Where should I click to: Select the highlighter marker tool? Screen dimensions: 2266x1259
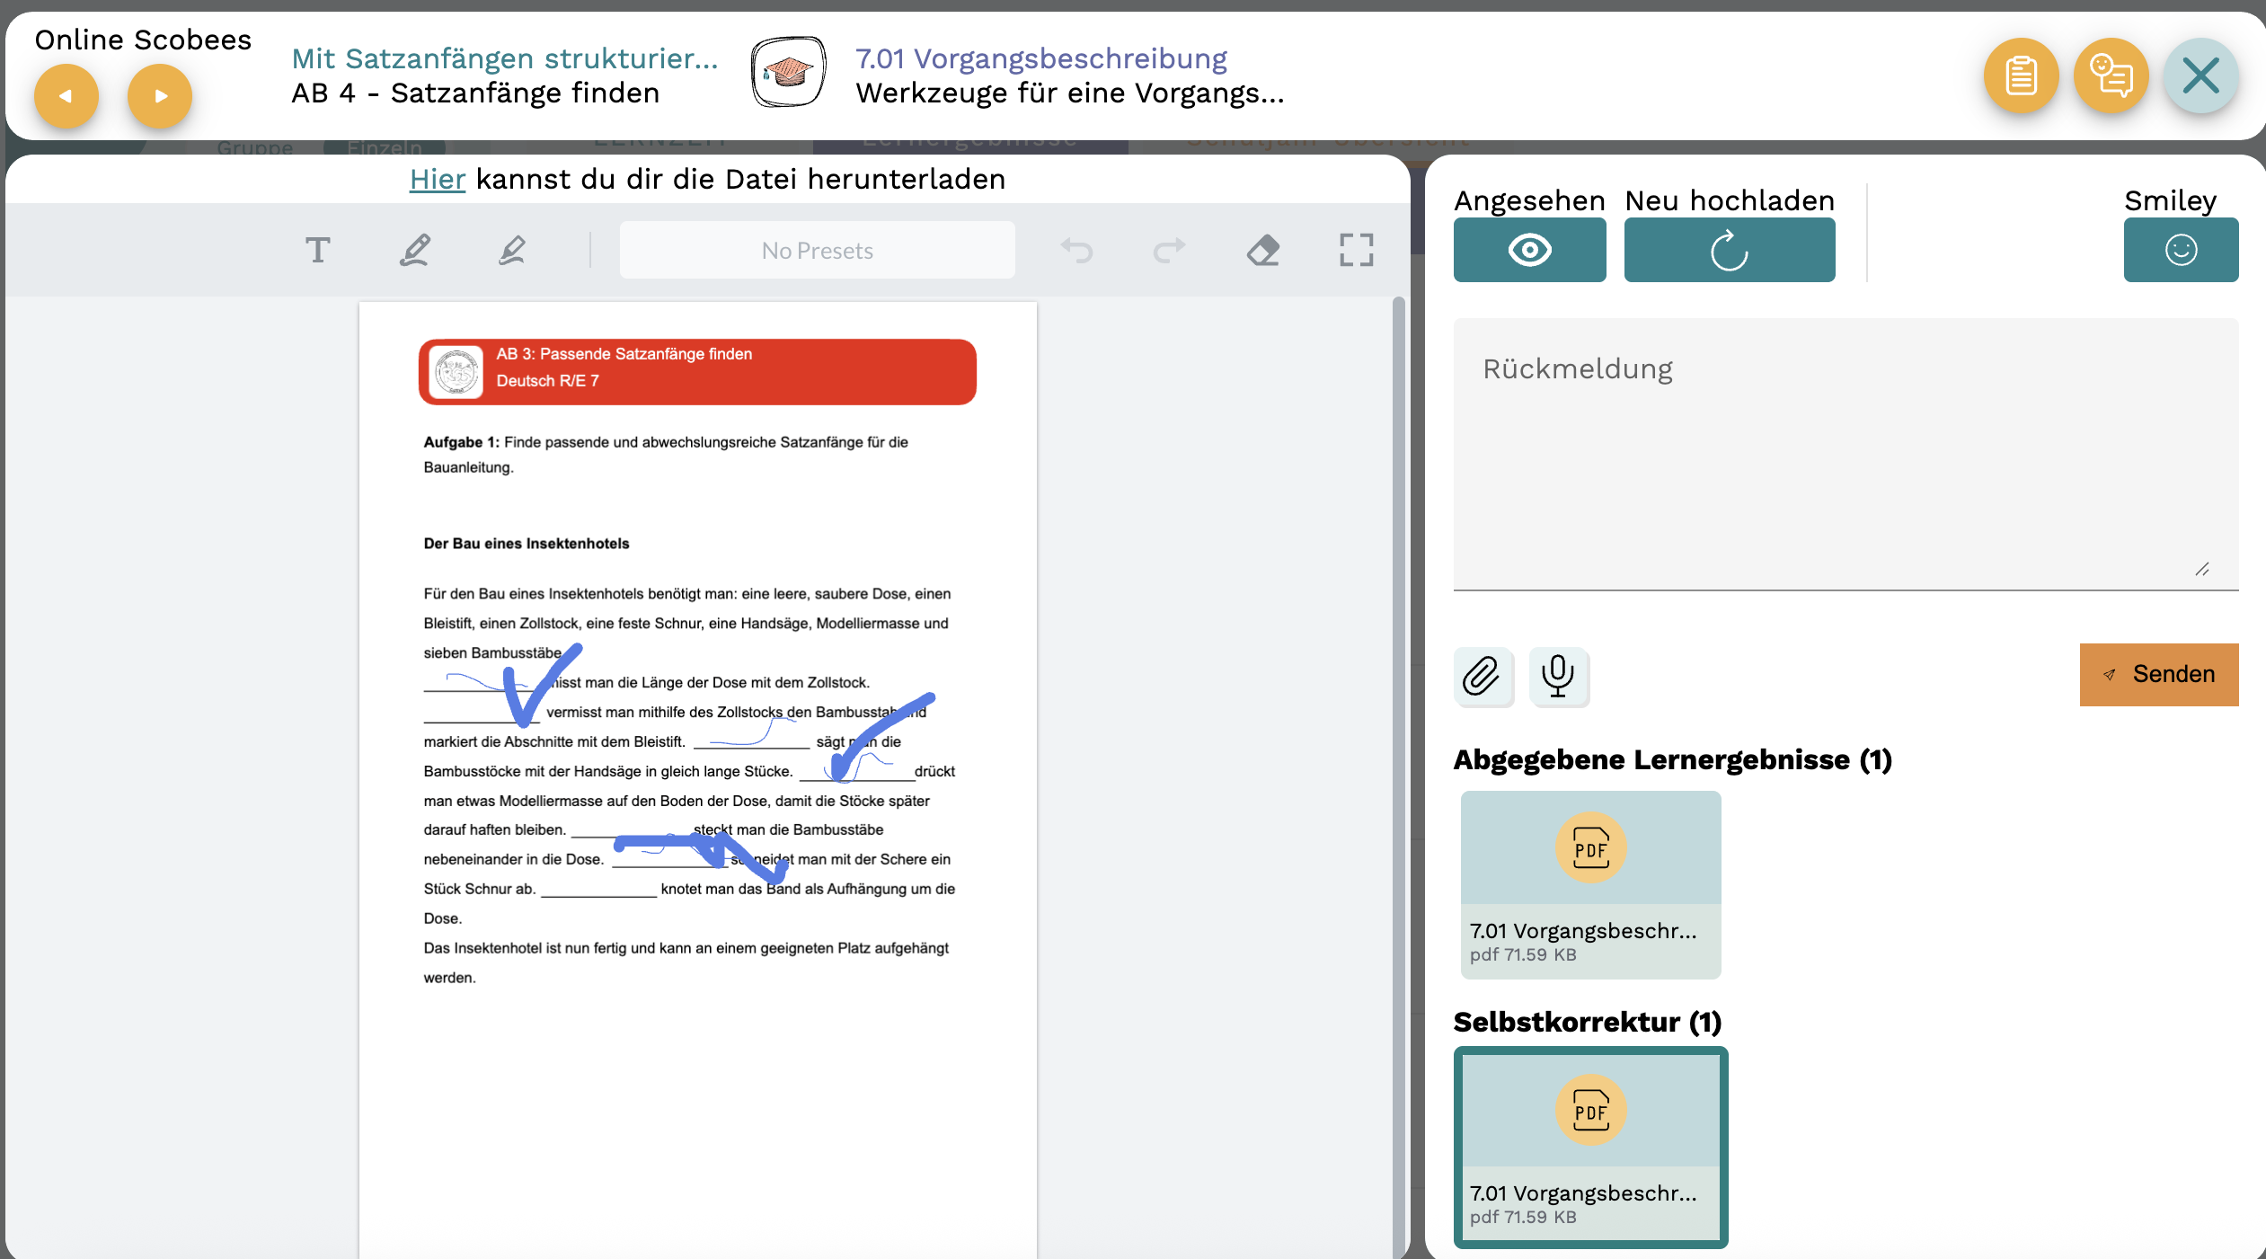(512, 250)
